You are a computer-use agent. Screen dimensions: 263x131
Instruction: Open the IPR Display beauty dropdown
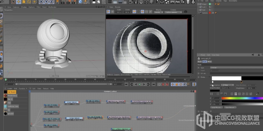158,12
